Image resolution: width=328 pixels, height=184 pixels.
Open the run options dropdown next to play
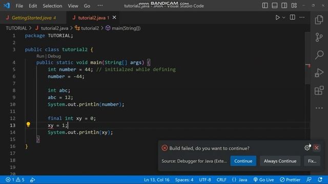coord(283,18)
